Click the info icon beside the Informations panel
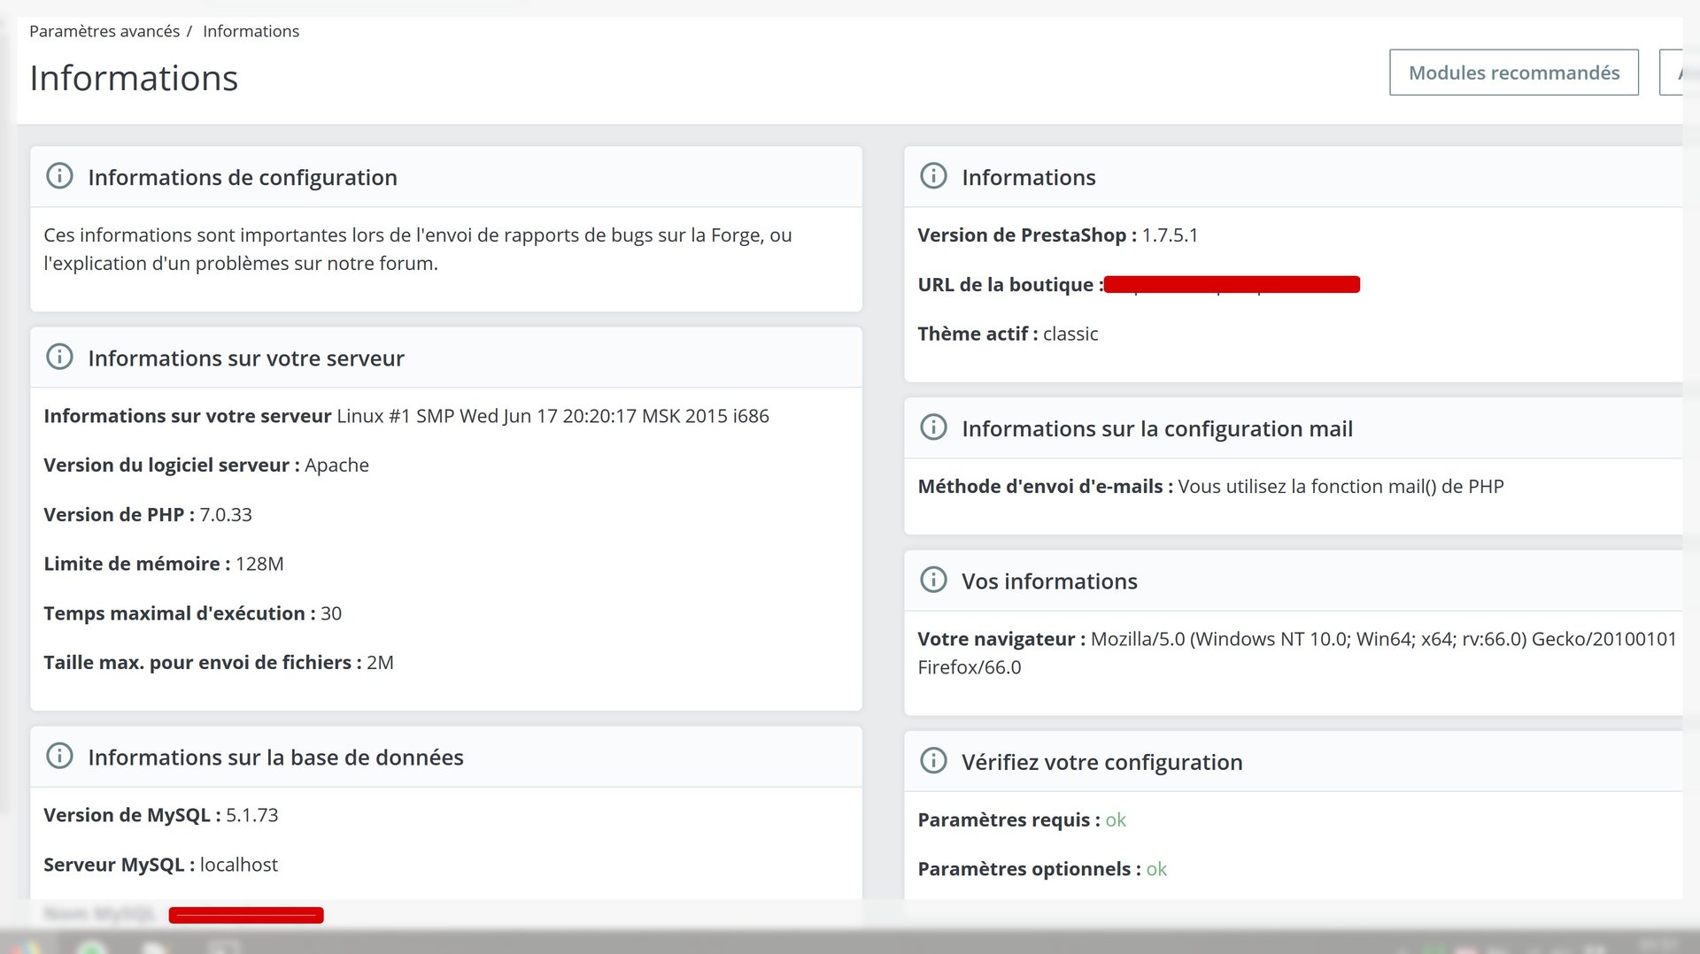 [x=933, y=176]
